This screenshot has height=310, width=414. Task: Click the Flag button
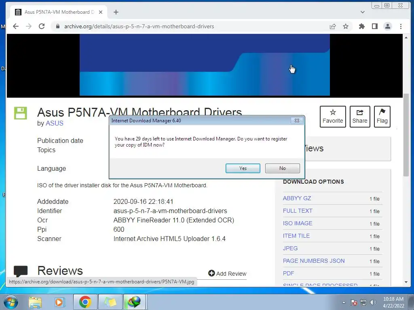(382, 117)
